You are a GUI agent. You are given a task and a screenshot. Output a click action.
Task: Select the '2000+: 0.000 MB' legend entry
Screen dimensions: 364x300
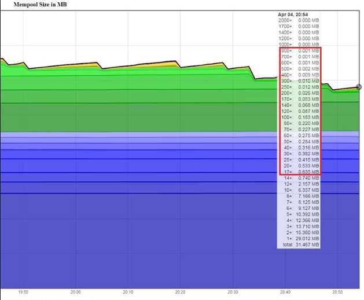[298, 20]
